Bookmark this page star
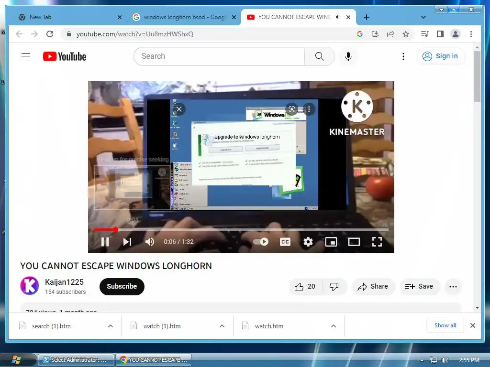Screen dimensions: 490x367 [406, 34]
